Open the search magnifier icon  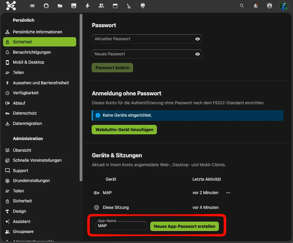(x=242, y=6)
